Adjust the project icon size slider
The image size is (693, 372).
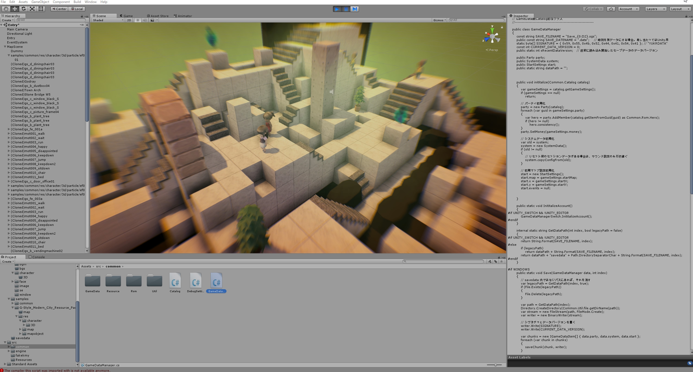(496, 365)
